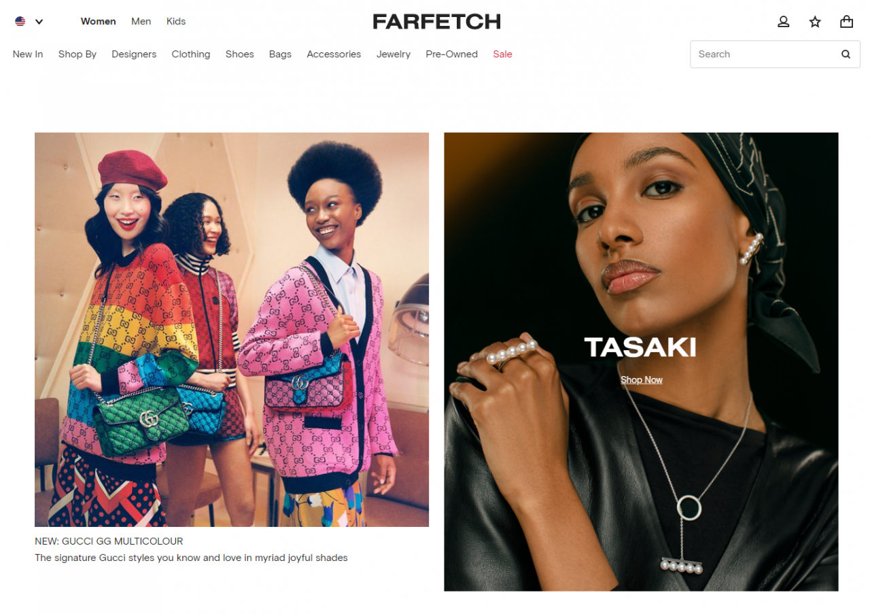
Task: Open the shopping bag icon
Action: click(x=846, y=22)
